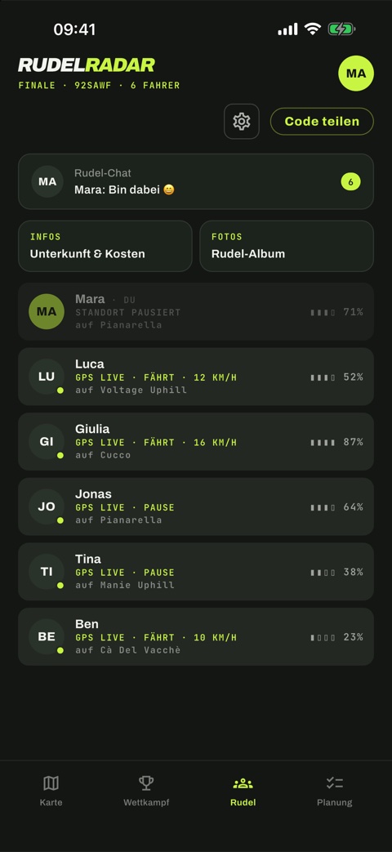The image size is (392, 852).
Task: Tap Tina's TI avatar
Action: tap(47, 571)
